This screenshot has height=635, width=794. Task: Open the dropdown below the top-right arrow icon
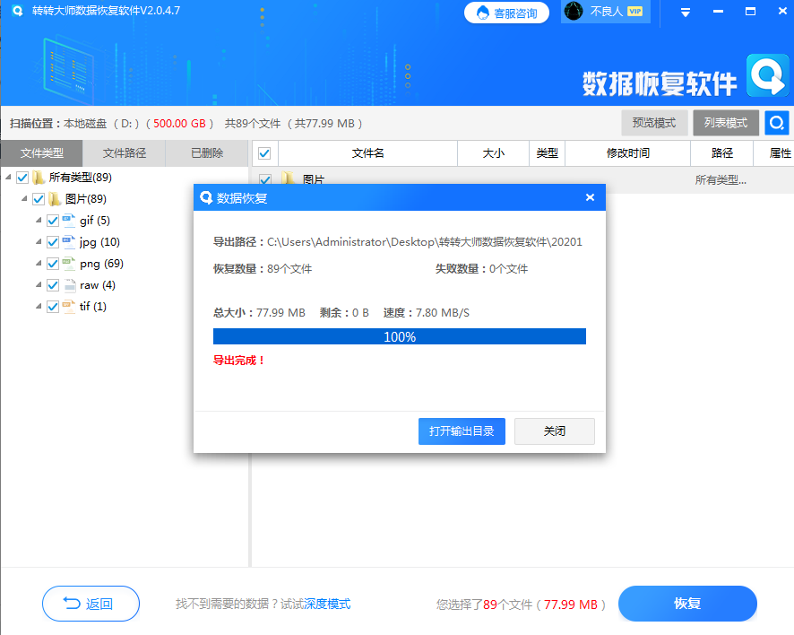685,12
